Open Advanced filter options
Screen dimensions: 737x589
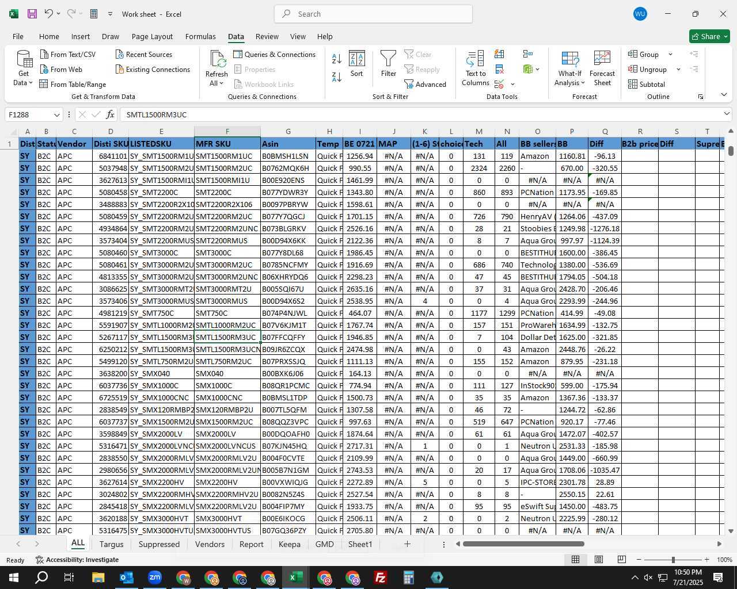(x=426, y=84)
